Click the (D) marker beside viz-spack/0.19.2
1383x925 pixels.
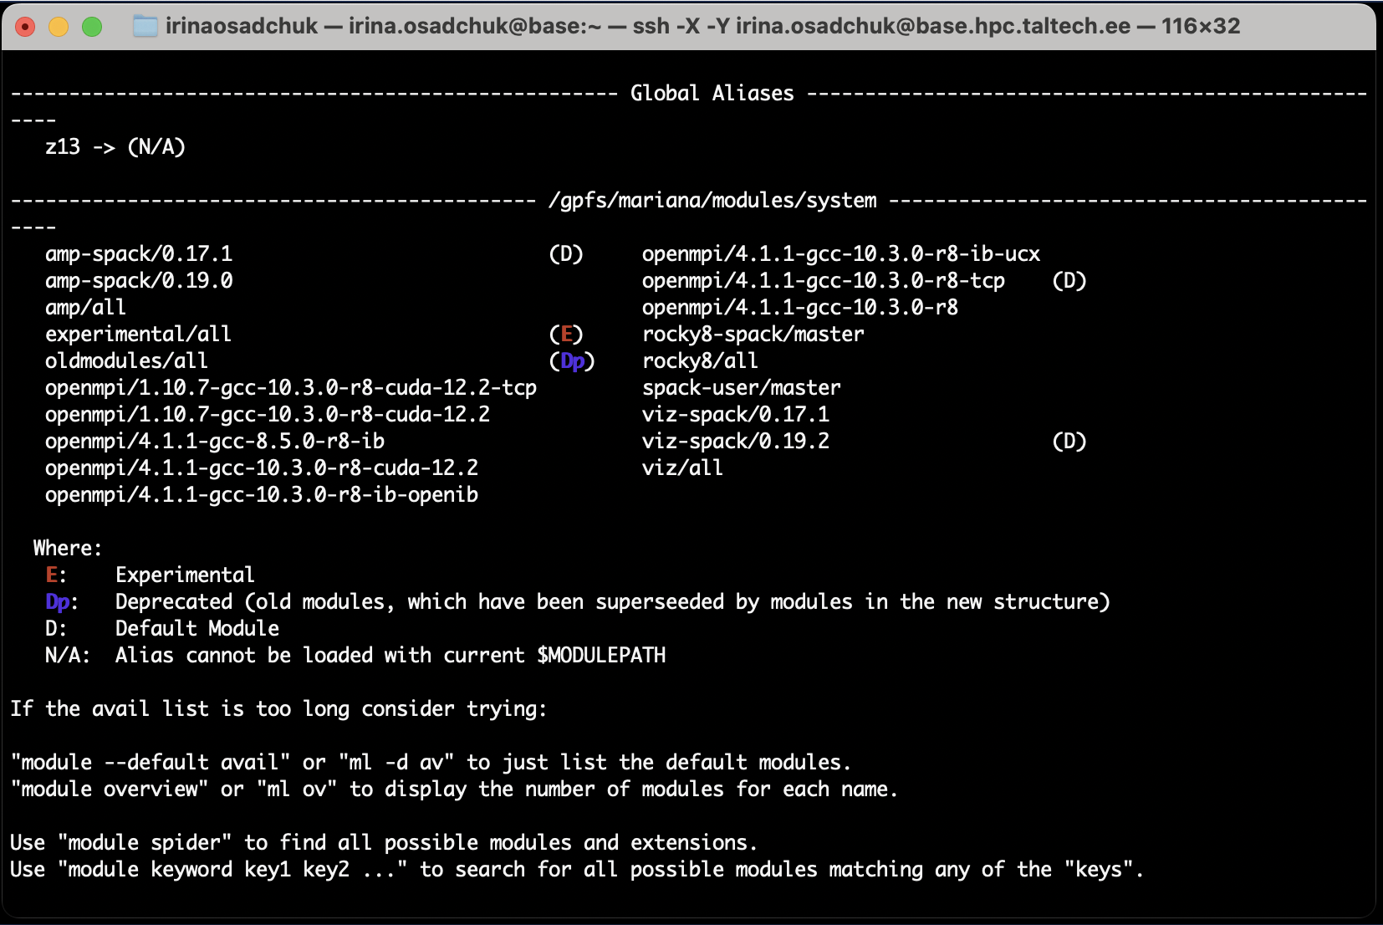click(1069, 442)
